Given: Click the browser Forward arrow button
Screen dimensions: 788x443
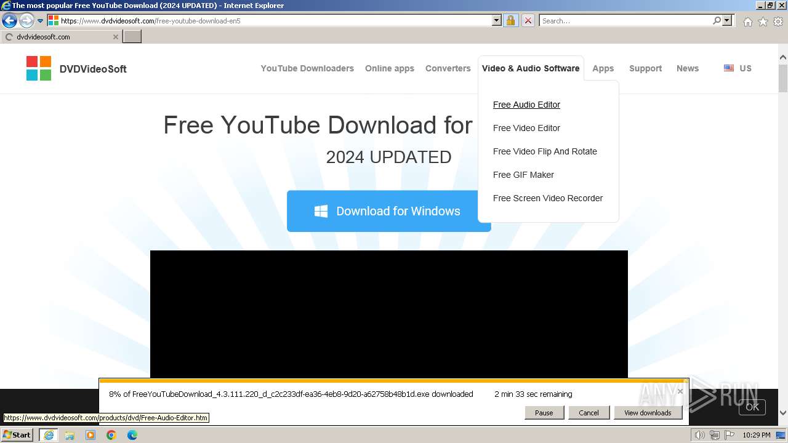Looking at the screenshot, I should (x=26, y=20).
